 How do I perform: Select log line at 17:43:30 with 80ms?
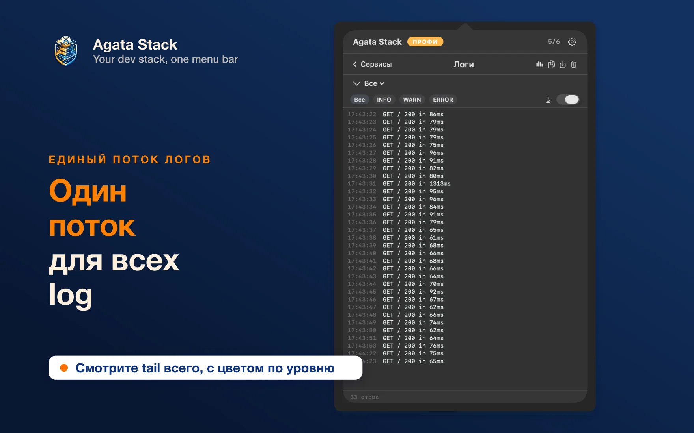pyautogui.click(x=396, y=176)
